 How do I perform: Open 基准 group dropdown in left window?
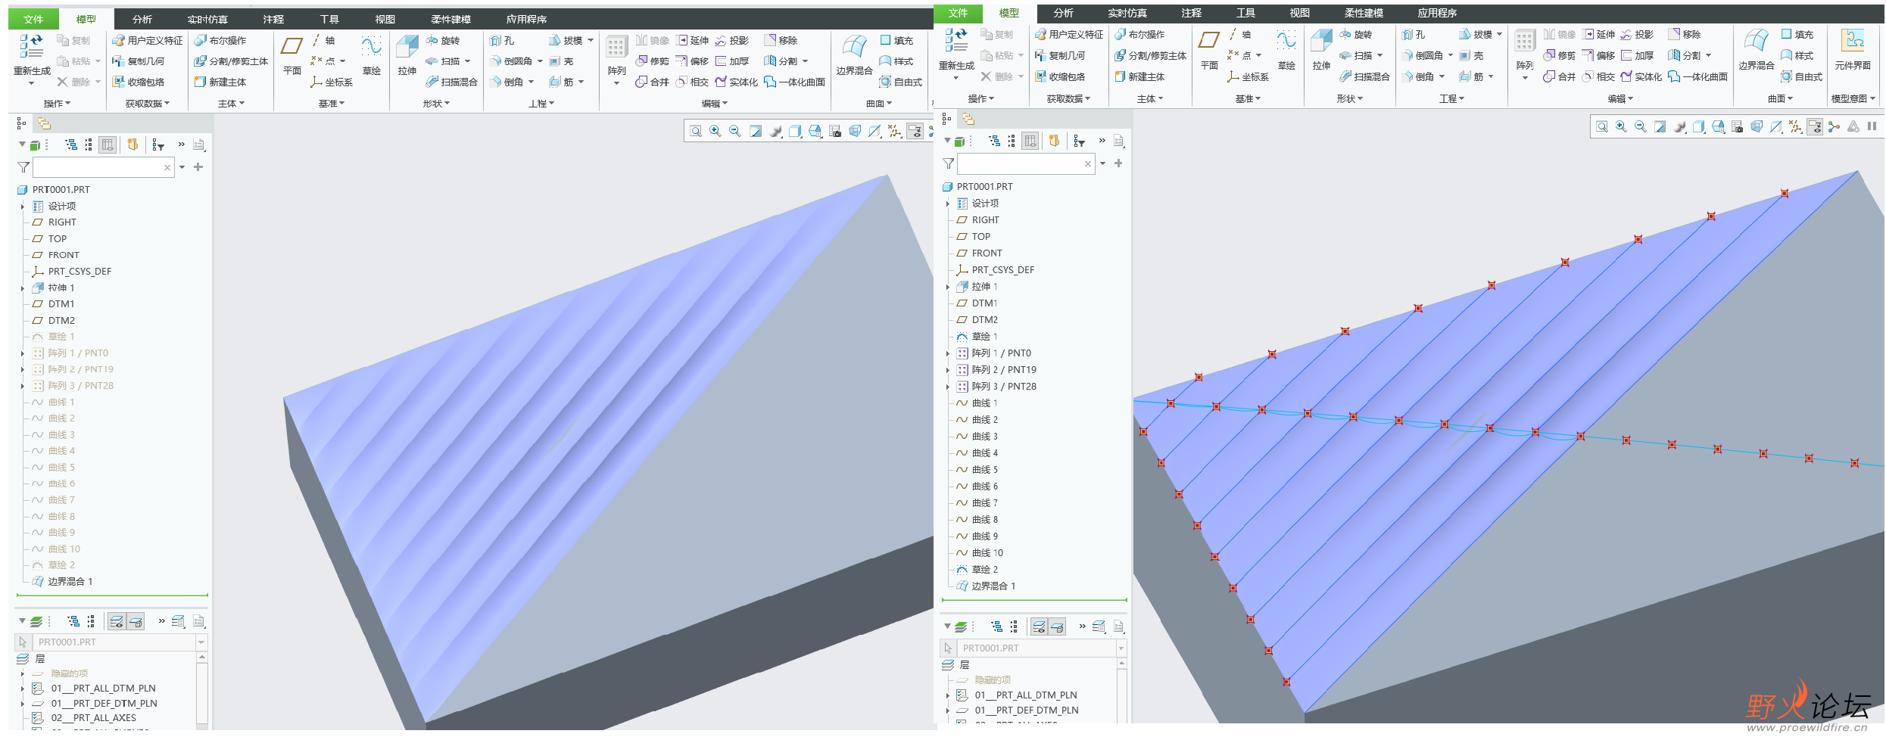coord(332,104)
